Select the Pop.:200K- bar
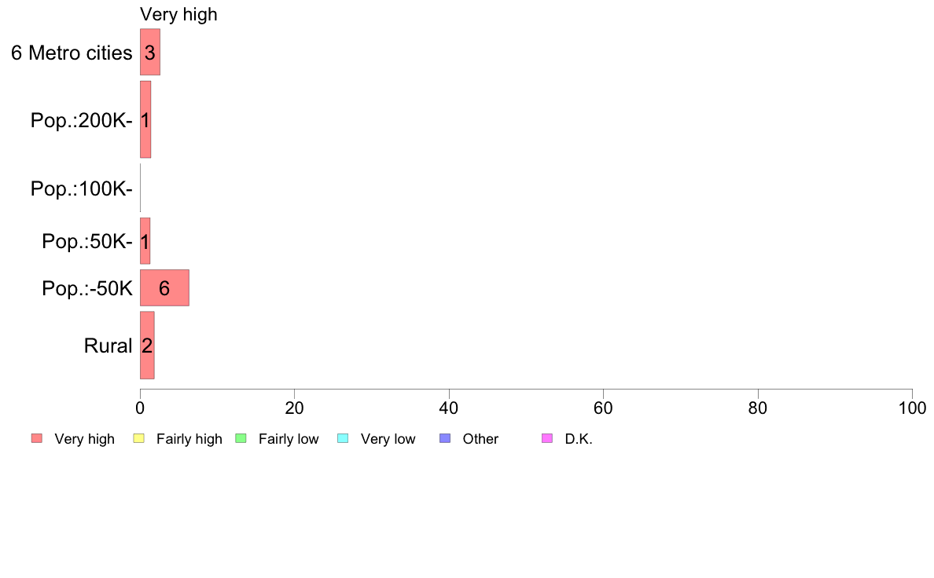 pos(145,119)
